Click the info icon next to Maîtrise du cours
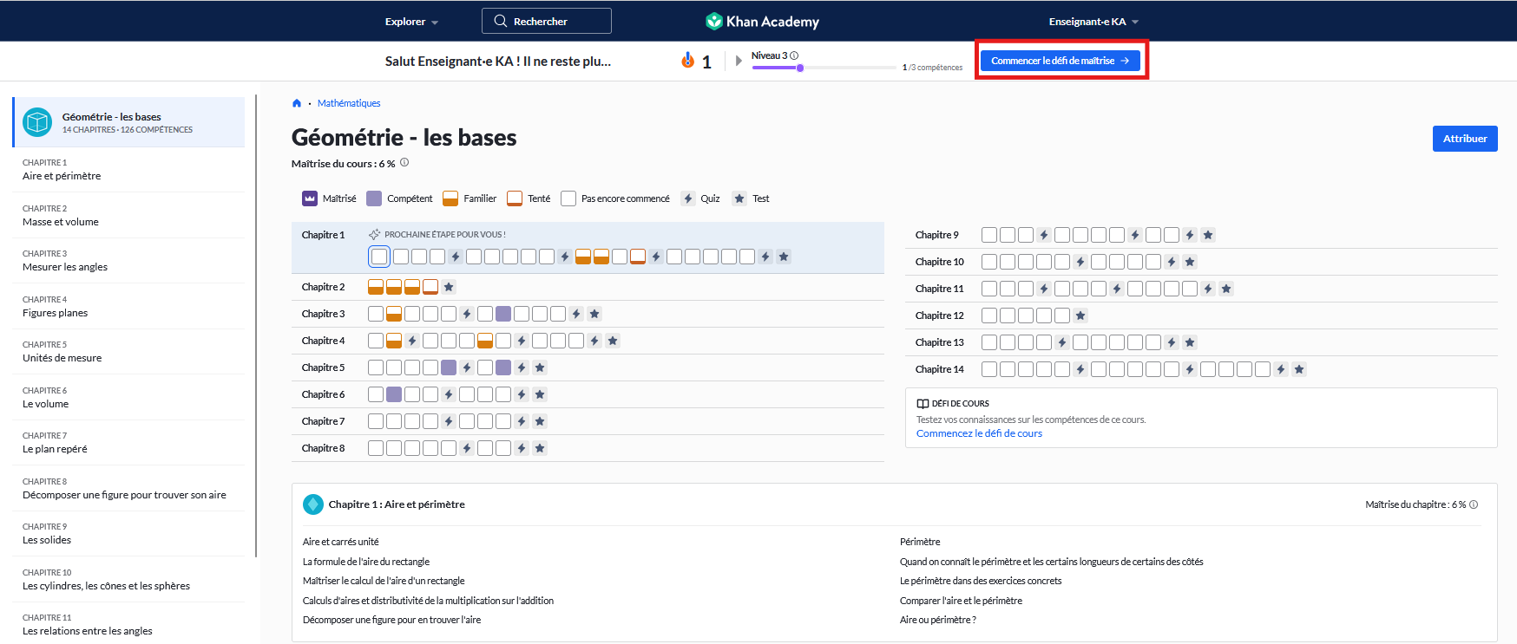The width and height of the screenshot is (1517, 644). click(404, 162)
